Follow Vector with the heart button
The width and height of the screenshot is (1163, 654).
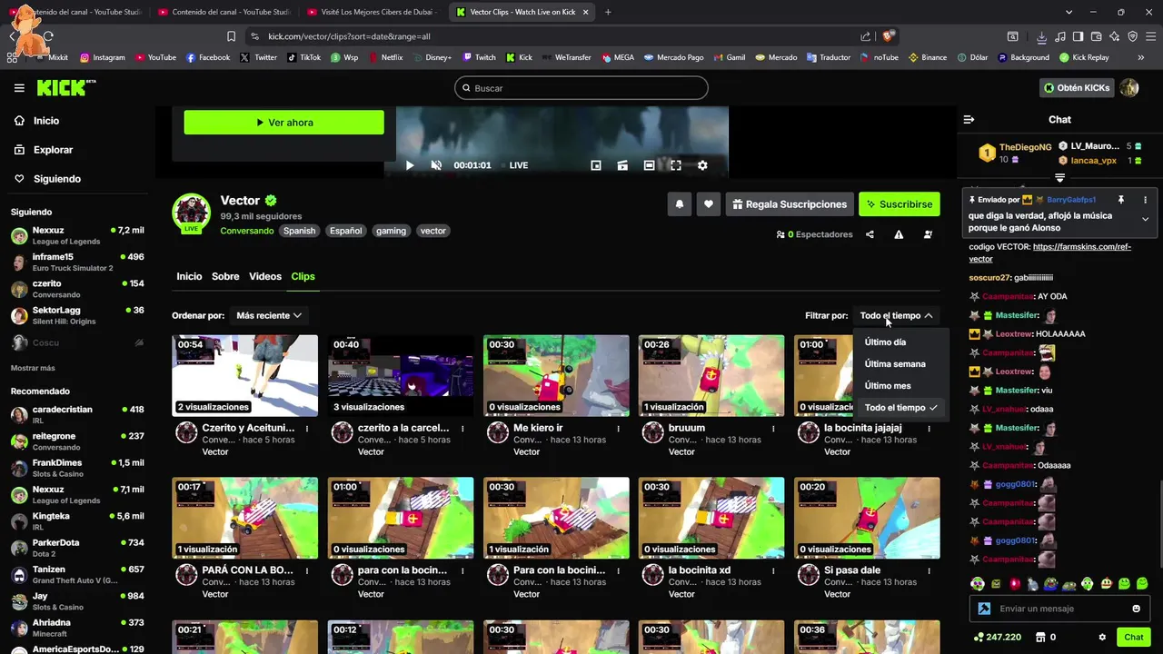coord(709,204)
